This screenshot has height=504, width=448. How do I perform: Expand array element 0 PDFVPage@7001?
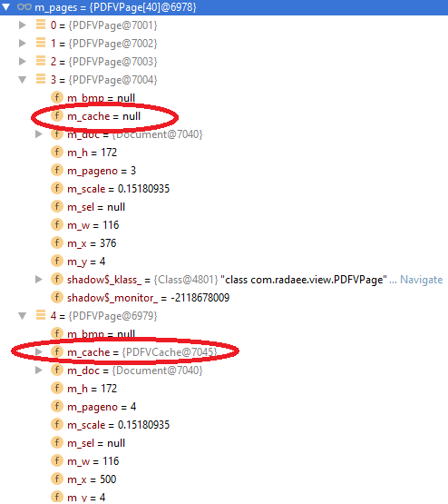pyautogui.click(x=22, y=25)
